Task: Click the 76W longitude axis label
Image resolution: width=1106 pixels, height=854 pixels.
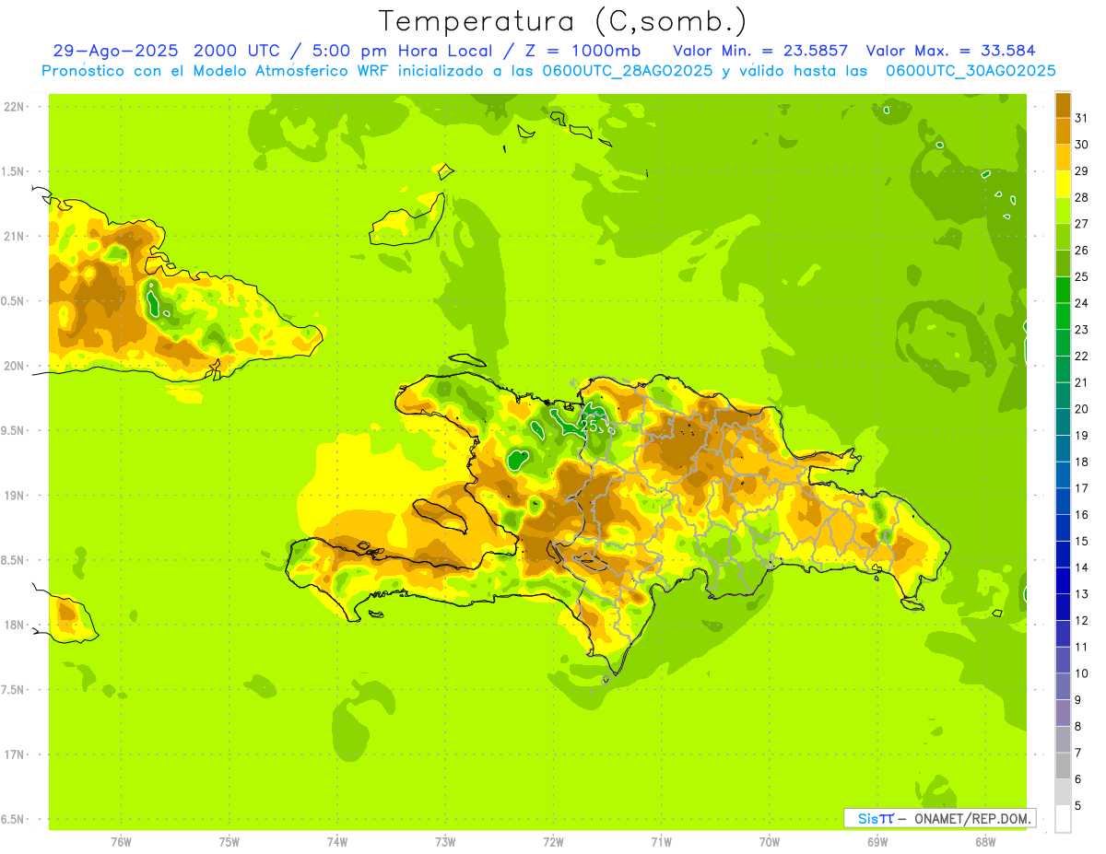Action: [121, 842]
